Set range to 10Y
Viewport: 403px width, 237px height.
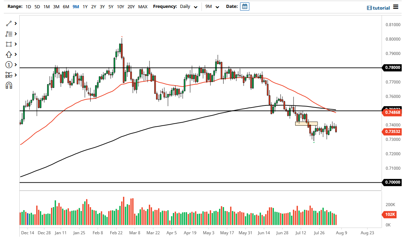pyautogui.click(x=121, y=7)
